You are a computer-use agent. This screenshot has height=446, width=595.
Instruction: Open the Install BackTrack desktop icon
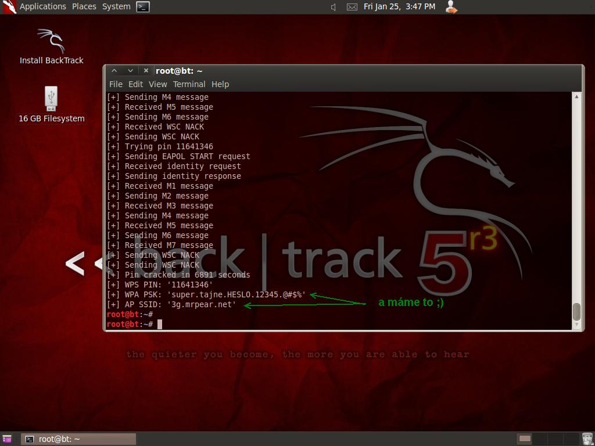click(x=51, y=46)
